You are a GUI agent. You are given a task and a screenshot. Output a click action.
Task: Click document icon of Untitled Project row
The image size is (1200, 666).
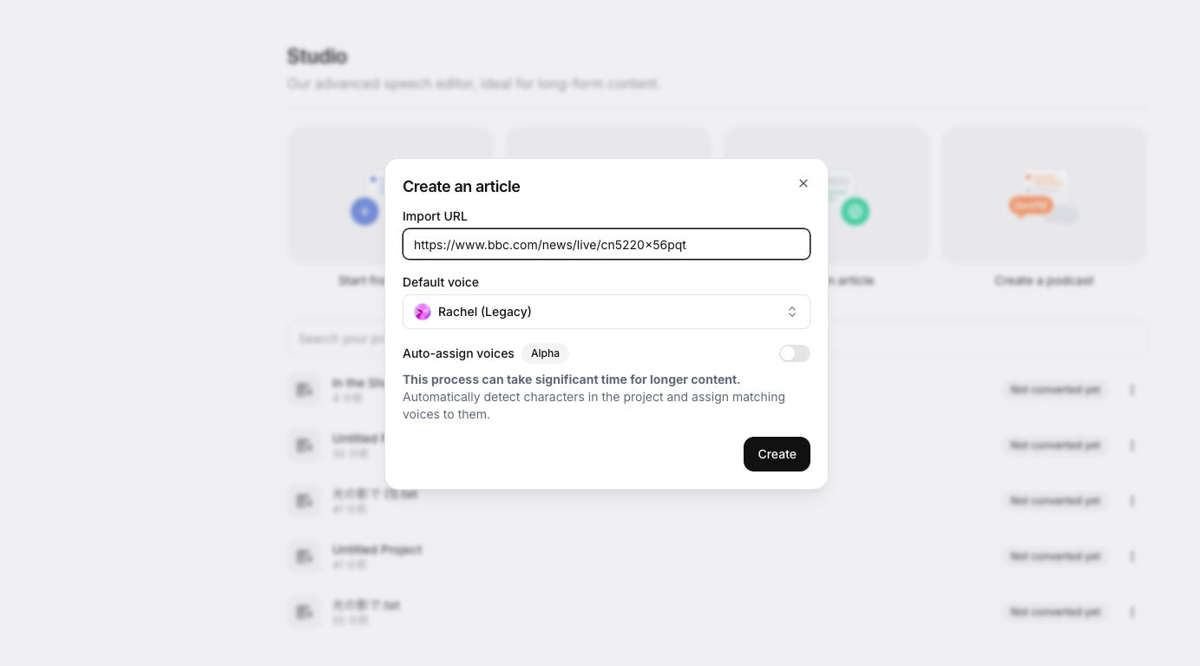coord(305,557)
